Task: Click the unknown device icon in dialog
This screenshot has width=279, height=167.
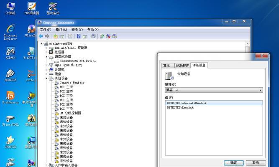Action: coord(169,76)
